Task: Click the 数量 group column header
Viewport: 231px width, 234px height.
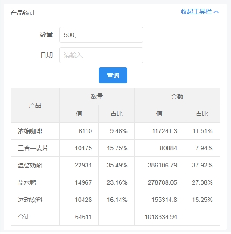Action: coord(97,97)
